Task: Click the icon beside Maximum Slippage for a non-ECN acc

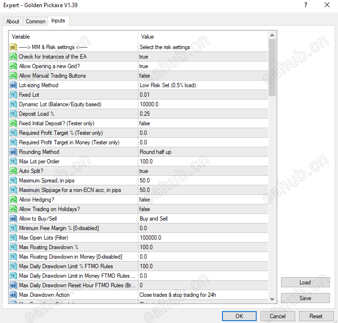Action: coord(13,190)
